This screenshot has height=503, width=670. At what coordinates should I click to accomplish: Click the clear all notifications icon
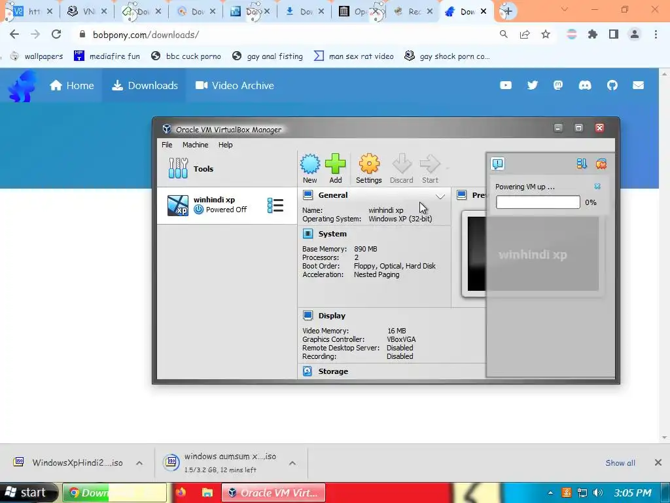pyautogui.click(x=601, y=164)
